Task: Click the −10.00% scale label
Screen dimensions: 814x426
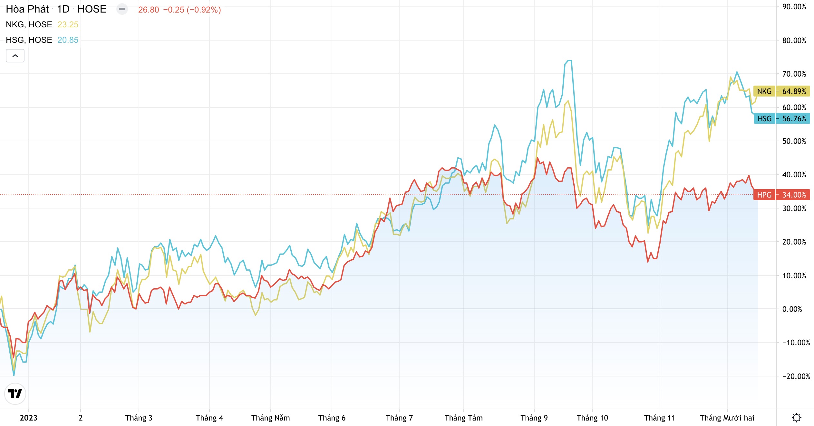Action: point(796,343)
